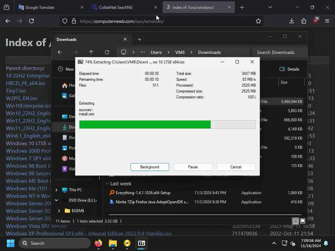Screen dimensions: 335x251
Task: List all tabs dropdown arrow
Action: coord(270,7)
